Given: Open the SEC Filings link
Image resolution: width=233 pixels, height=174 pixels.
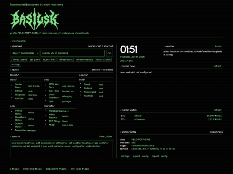Looking at the screenshot, I should 54,121.
